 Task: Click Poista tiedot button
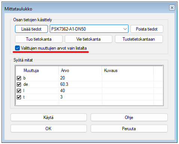[x=147, y=29]
